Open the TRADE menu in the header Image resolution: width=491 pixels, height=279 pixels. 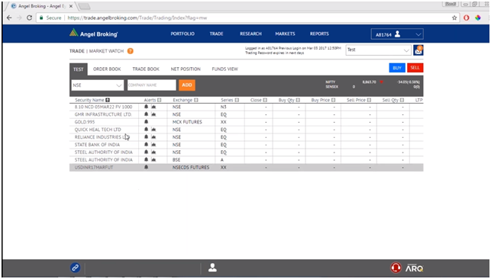(x=216, y=34)
